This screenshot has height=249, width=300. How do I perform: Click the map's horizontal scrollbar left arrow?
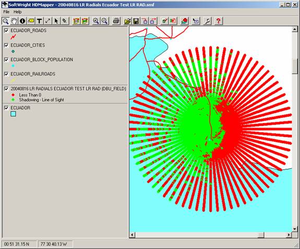(132, 234)
